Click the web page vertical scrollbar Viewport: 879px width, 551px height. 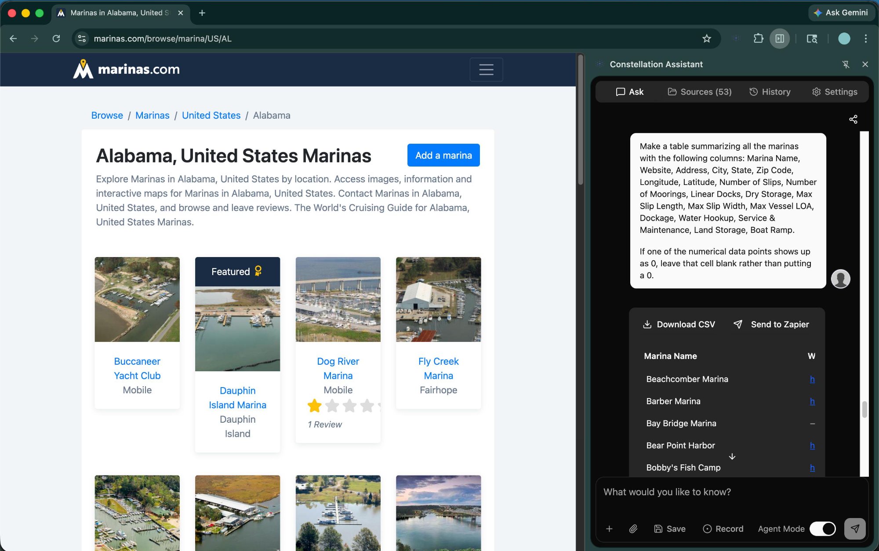pyautogui.click(x=581, y=120)
